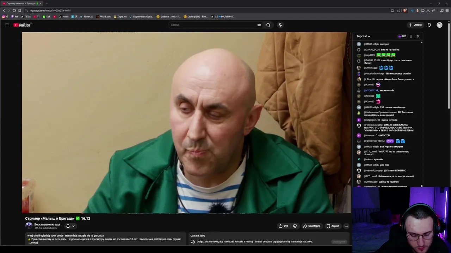
Task: Like the video with 292 likes
Action: [x=283, y=226]
